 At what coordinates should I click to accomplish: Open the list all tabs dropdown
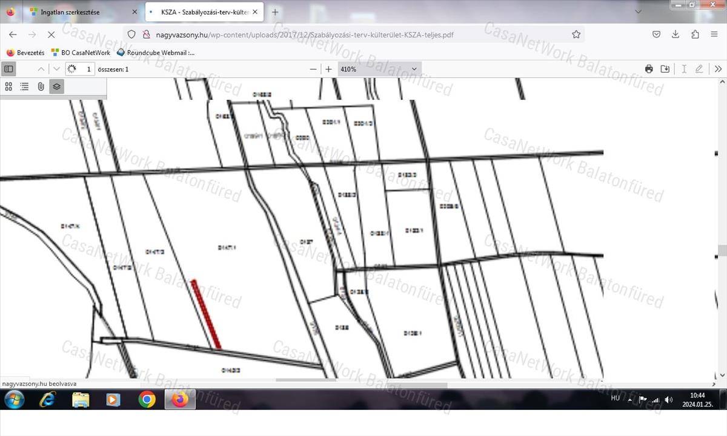point(638,11)
